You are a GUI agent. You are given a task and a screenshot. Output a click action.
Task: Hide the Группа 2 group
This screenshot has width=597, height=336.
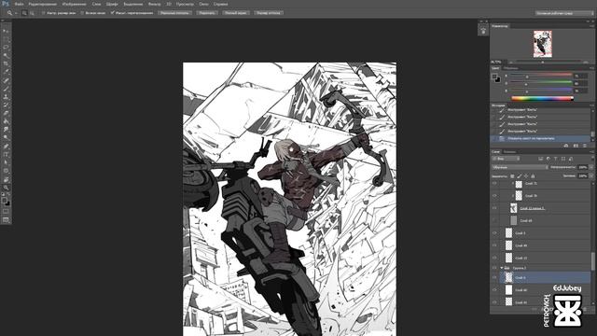click(494, 268)
